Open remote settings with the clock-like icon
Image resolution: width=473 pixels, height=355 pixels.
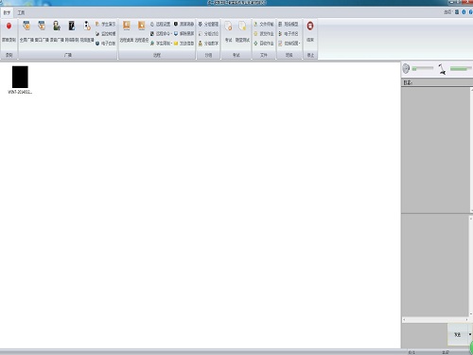point(160,24)
